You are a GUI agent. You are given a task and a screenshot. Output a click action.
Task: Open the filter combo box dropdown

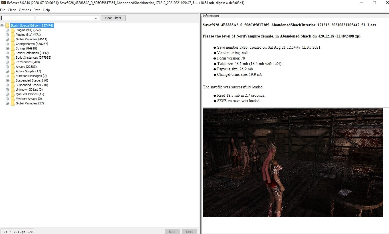(x=96, y=18)
